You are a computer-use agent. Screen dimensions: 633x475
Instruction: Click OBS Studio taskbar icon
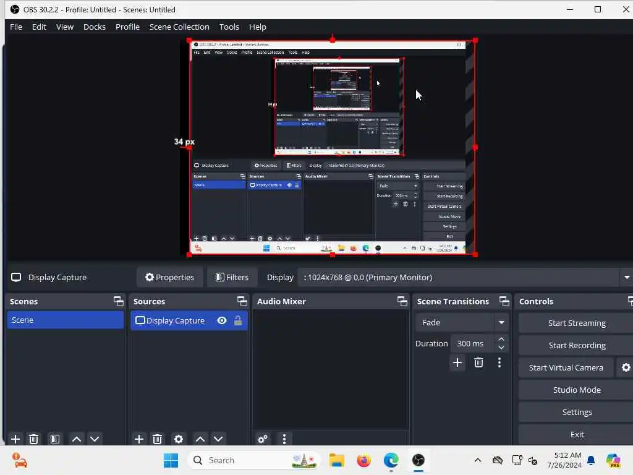(x=418, y=460)
